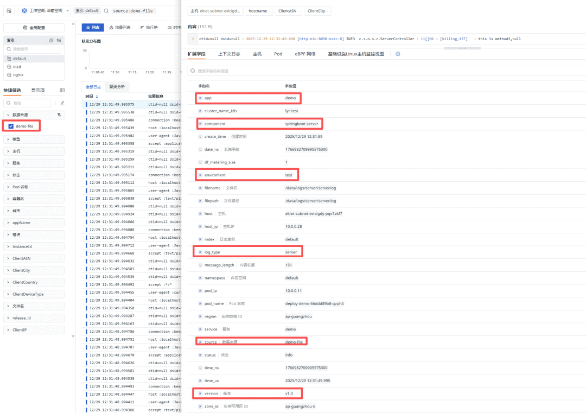Open the eBPF 网络 tab

[305, 54]
